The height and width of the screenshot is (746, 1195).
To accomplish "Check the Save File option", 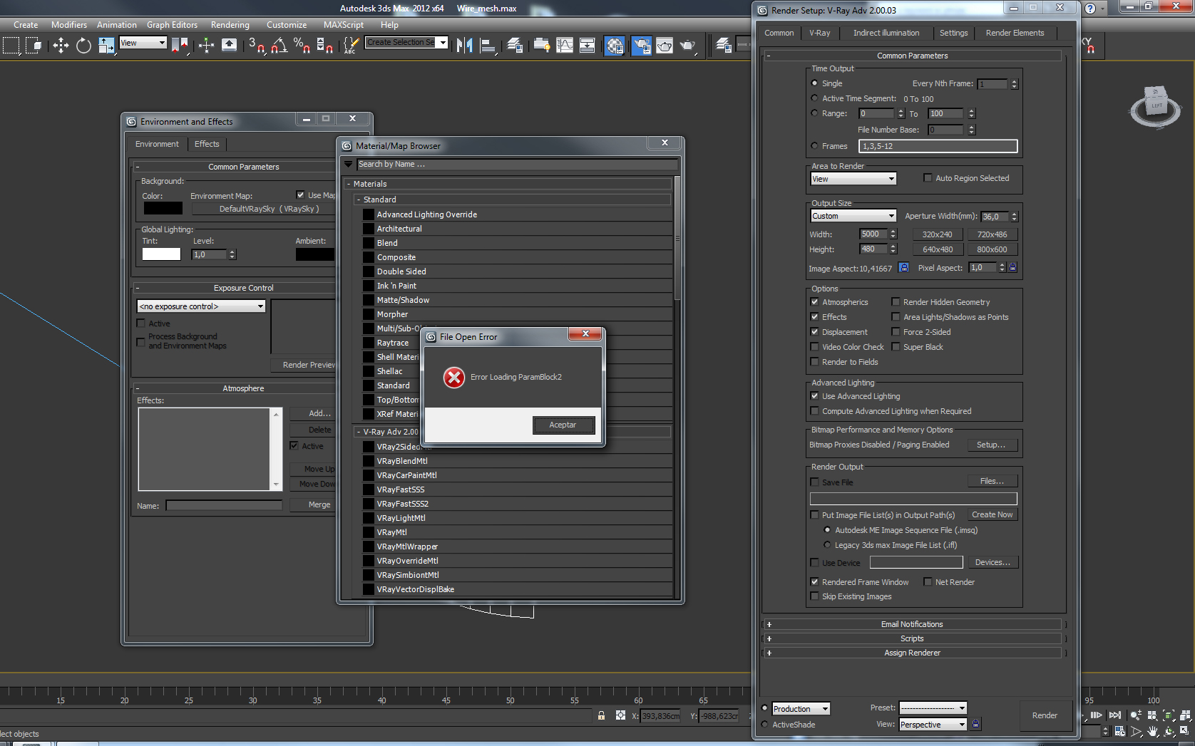I will pos(814,482).
